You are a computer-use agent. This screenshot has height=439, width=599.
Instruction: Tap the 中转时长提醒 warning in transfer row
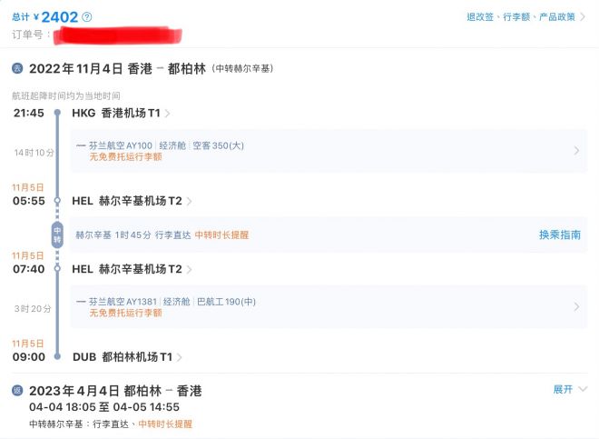click(x=221, y=235)
